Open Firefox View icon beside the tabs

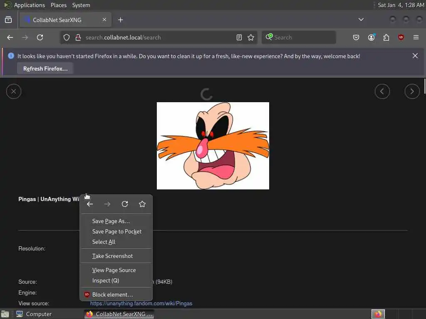pos(8,20)
